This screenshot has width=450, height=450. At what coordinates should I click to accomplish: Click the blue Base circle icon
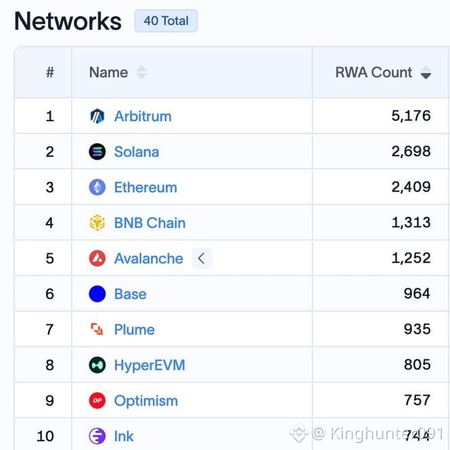(x=97, y=294)
